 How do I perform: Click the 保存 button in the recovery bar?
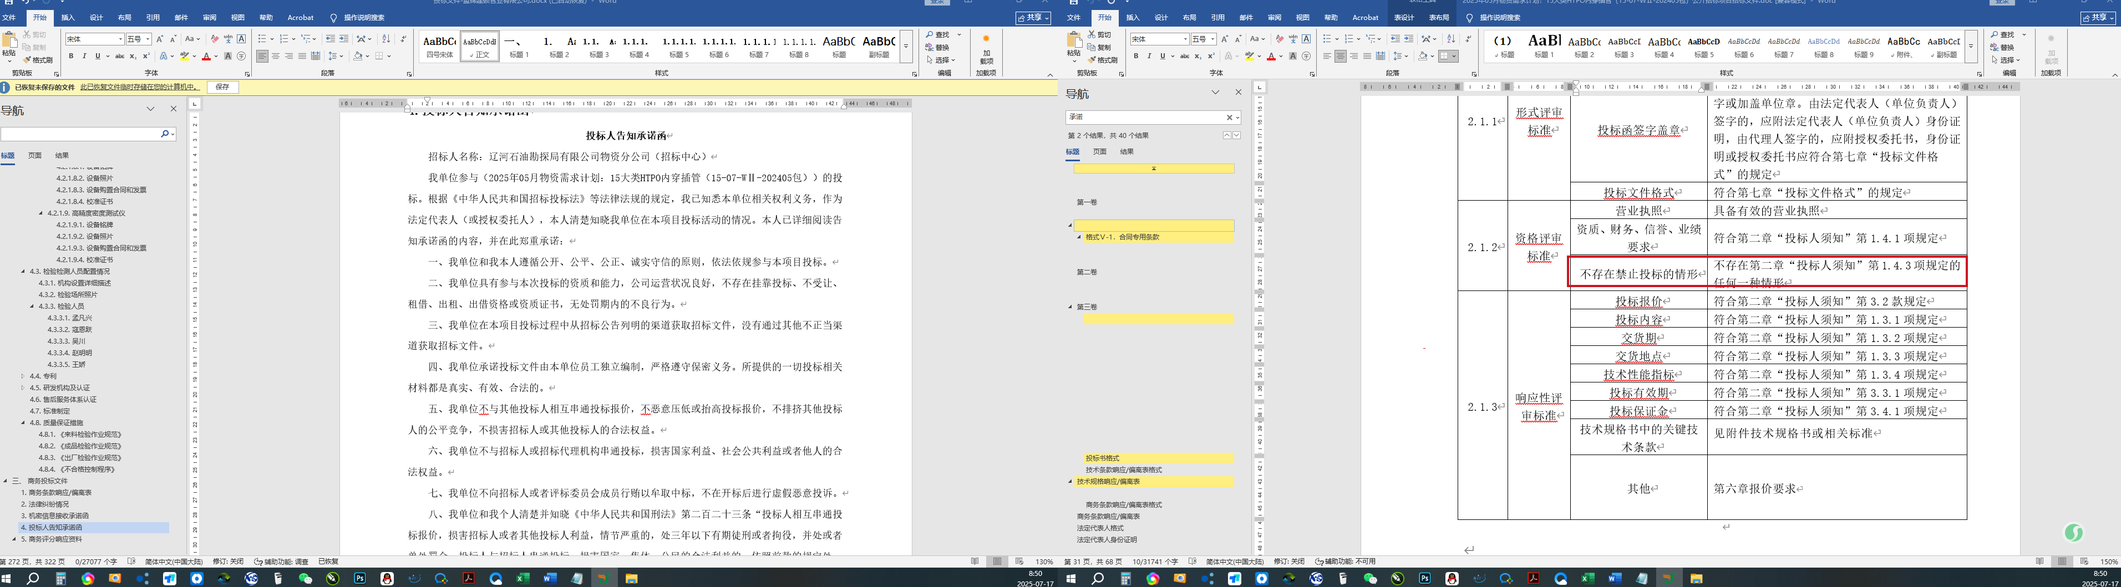222,86
